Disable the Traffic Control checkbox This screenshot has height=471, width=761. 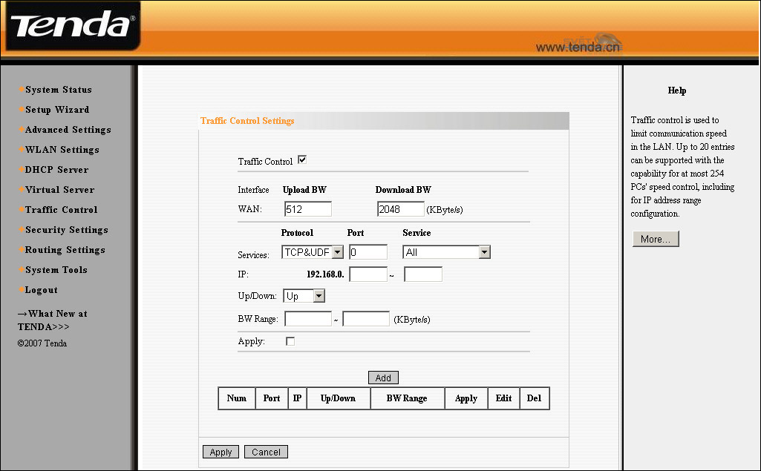click(302, 159)
